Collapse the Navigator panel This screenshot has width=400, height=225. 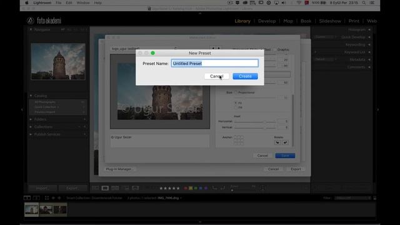point(31,29)
